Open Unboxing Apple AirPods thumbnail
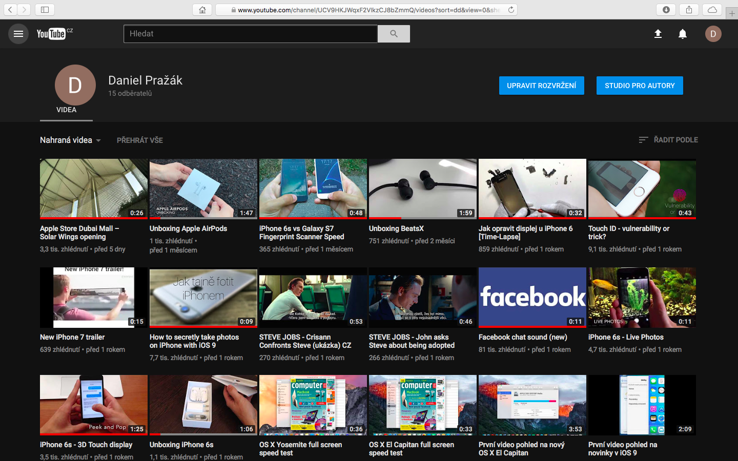This screenshot has width=738, height=461. 203,189
